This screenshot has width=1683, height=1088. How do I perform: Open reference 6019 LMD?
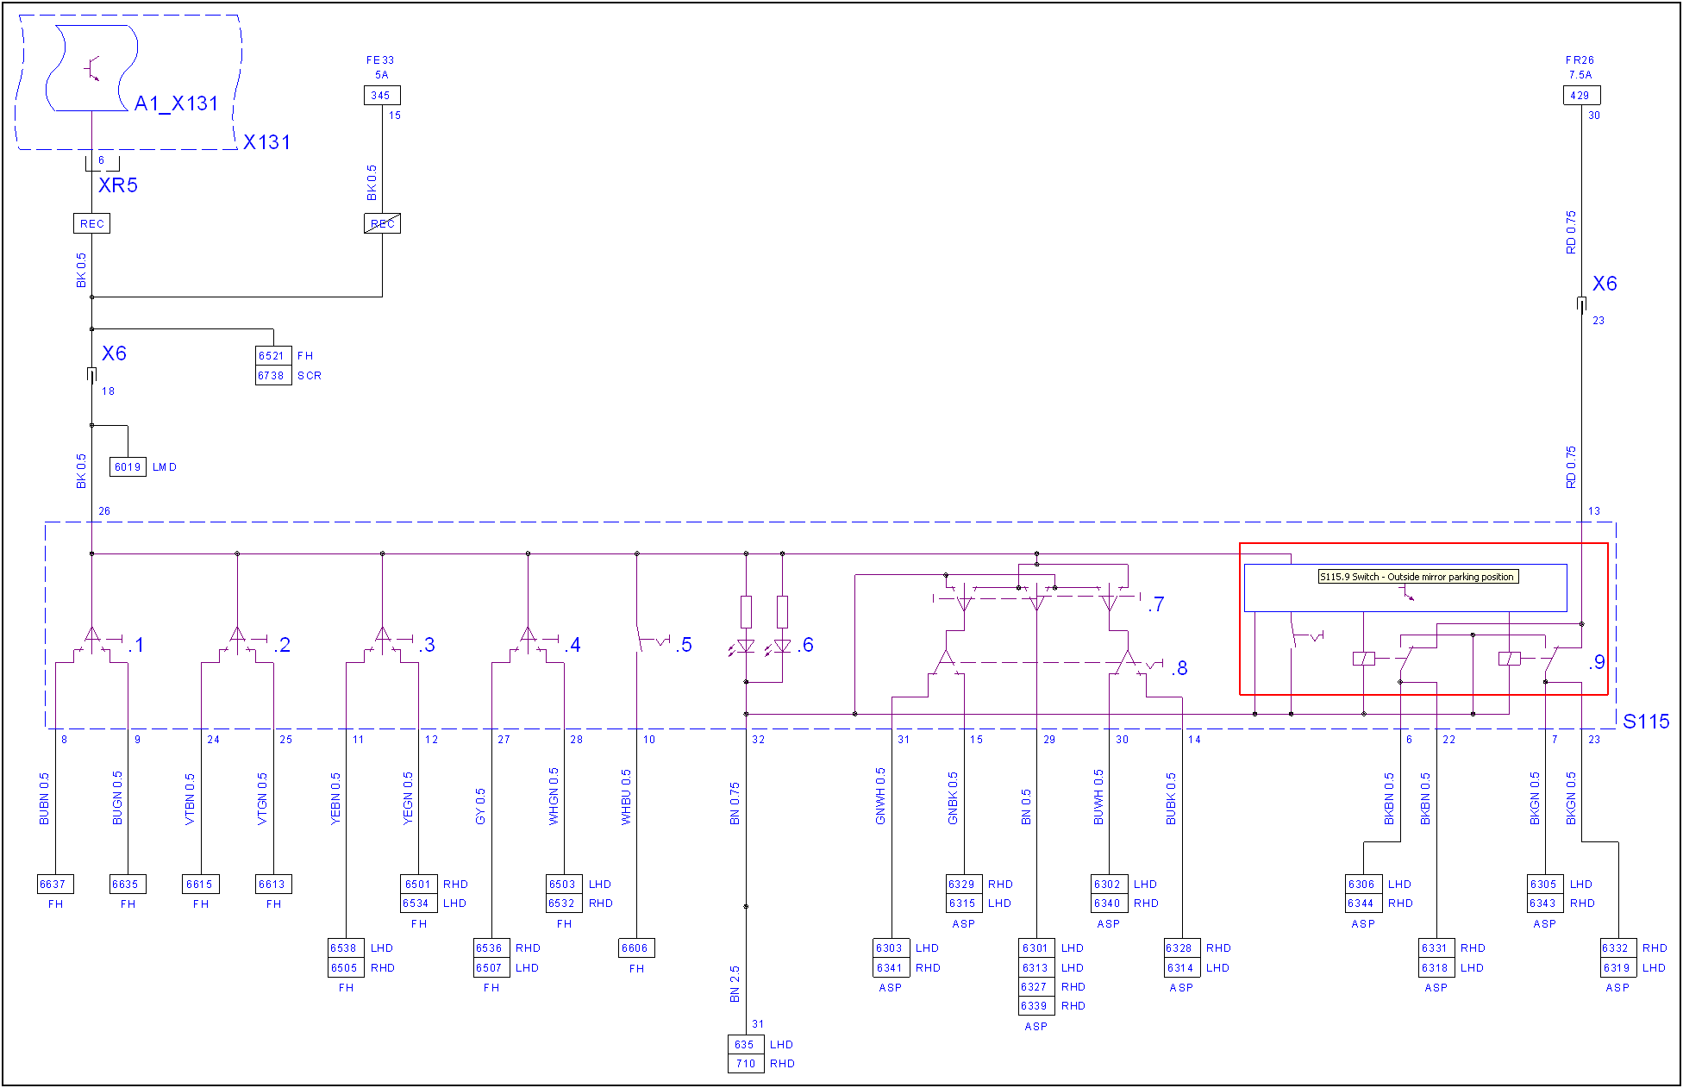tap(128, 467)
